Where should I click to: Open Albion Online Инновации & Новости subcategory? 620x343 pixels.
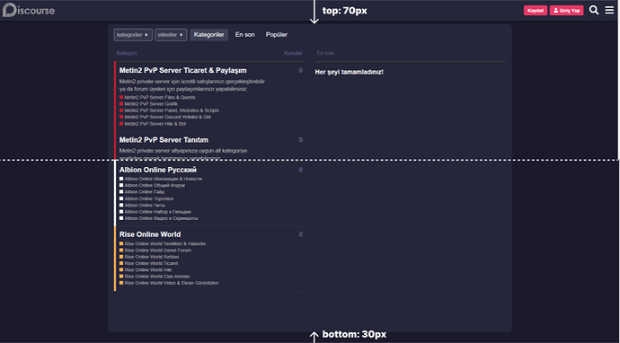pyautogui.click(x=163, y=179)
